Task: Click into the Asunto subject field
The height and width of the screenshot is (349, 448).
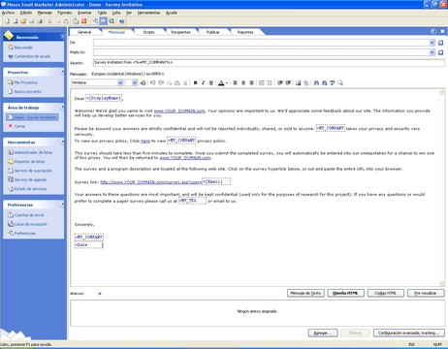Action: tap(269, 62)
